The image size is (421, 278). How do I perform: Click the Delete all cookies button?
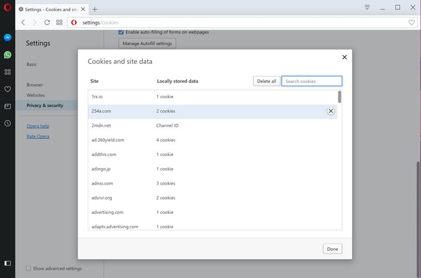coord(266,81)
